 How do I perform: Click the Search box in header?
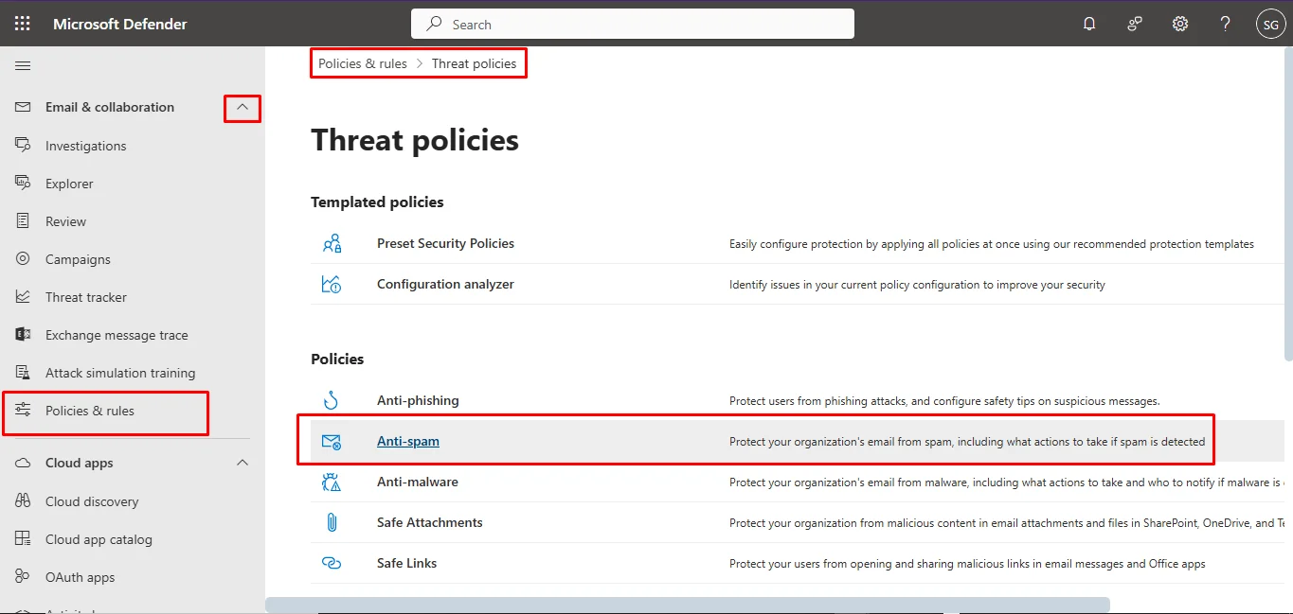coord(633,24)
